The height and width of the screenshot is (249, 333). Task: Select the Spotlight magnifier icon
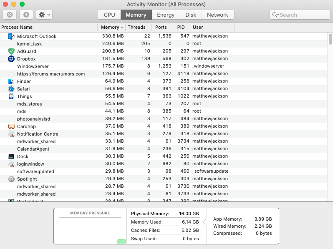click(x=11, y=179)
